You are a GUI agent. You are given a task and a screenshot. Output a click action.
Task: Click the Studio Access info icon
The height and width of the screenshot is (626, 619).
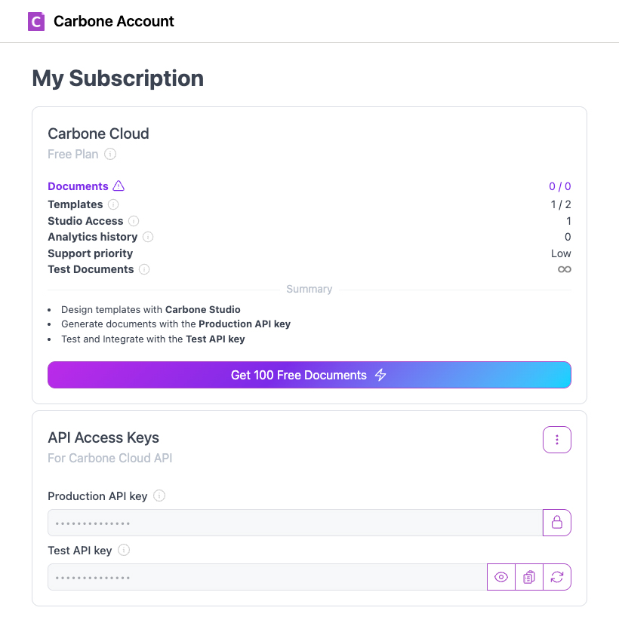click(134, 221)
